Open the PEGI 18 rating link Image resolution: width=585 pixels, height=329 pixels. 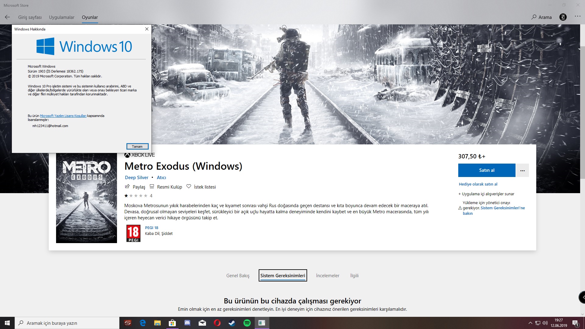point(152,228)
